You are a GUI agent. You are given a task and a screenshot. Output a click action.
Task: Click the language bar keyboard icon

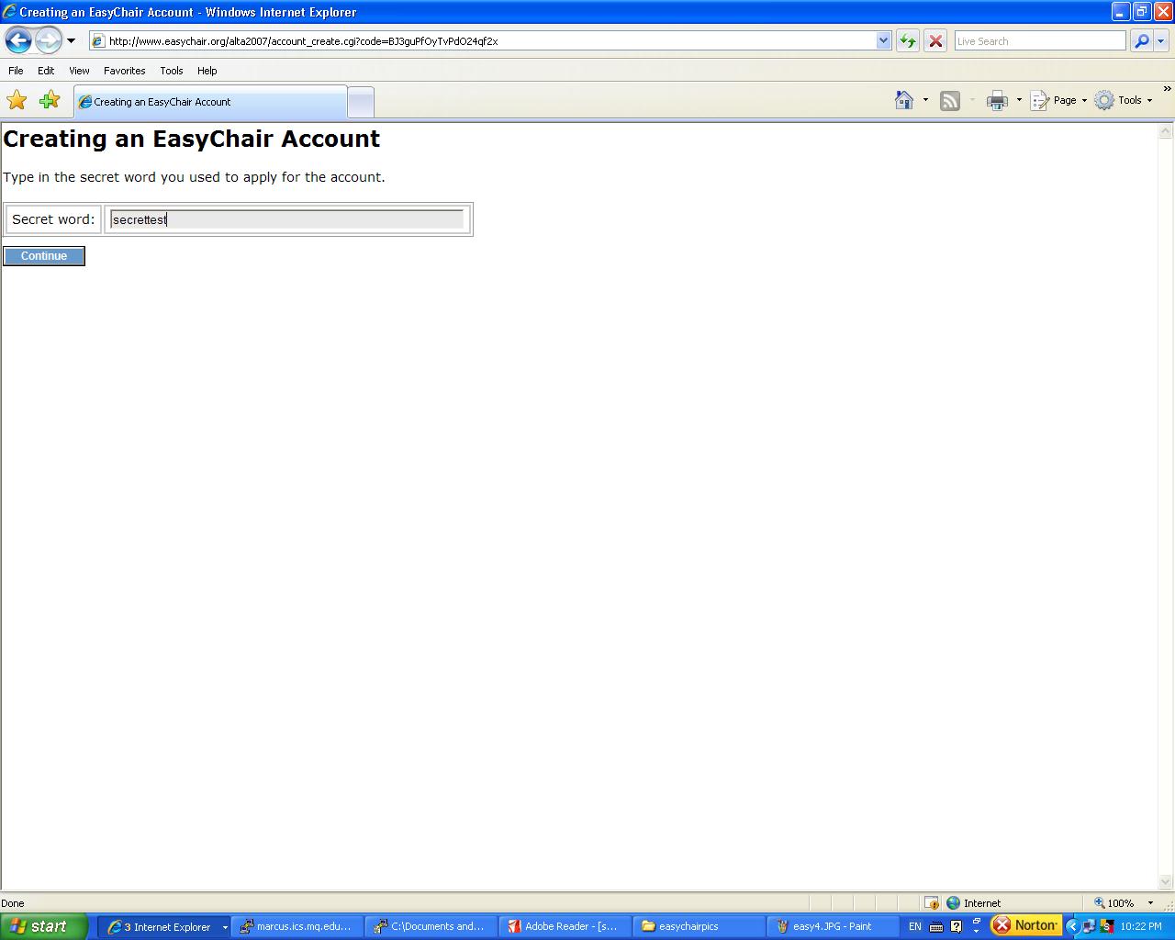[936, 927]
